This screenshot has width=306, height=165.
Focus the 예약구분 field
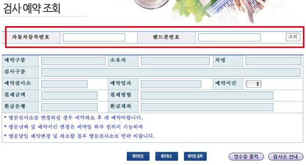pos(73,61)
